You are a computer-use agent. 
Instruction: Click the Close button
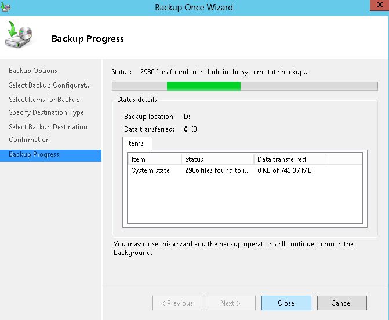coord(286,303)
